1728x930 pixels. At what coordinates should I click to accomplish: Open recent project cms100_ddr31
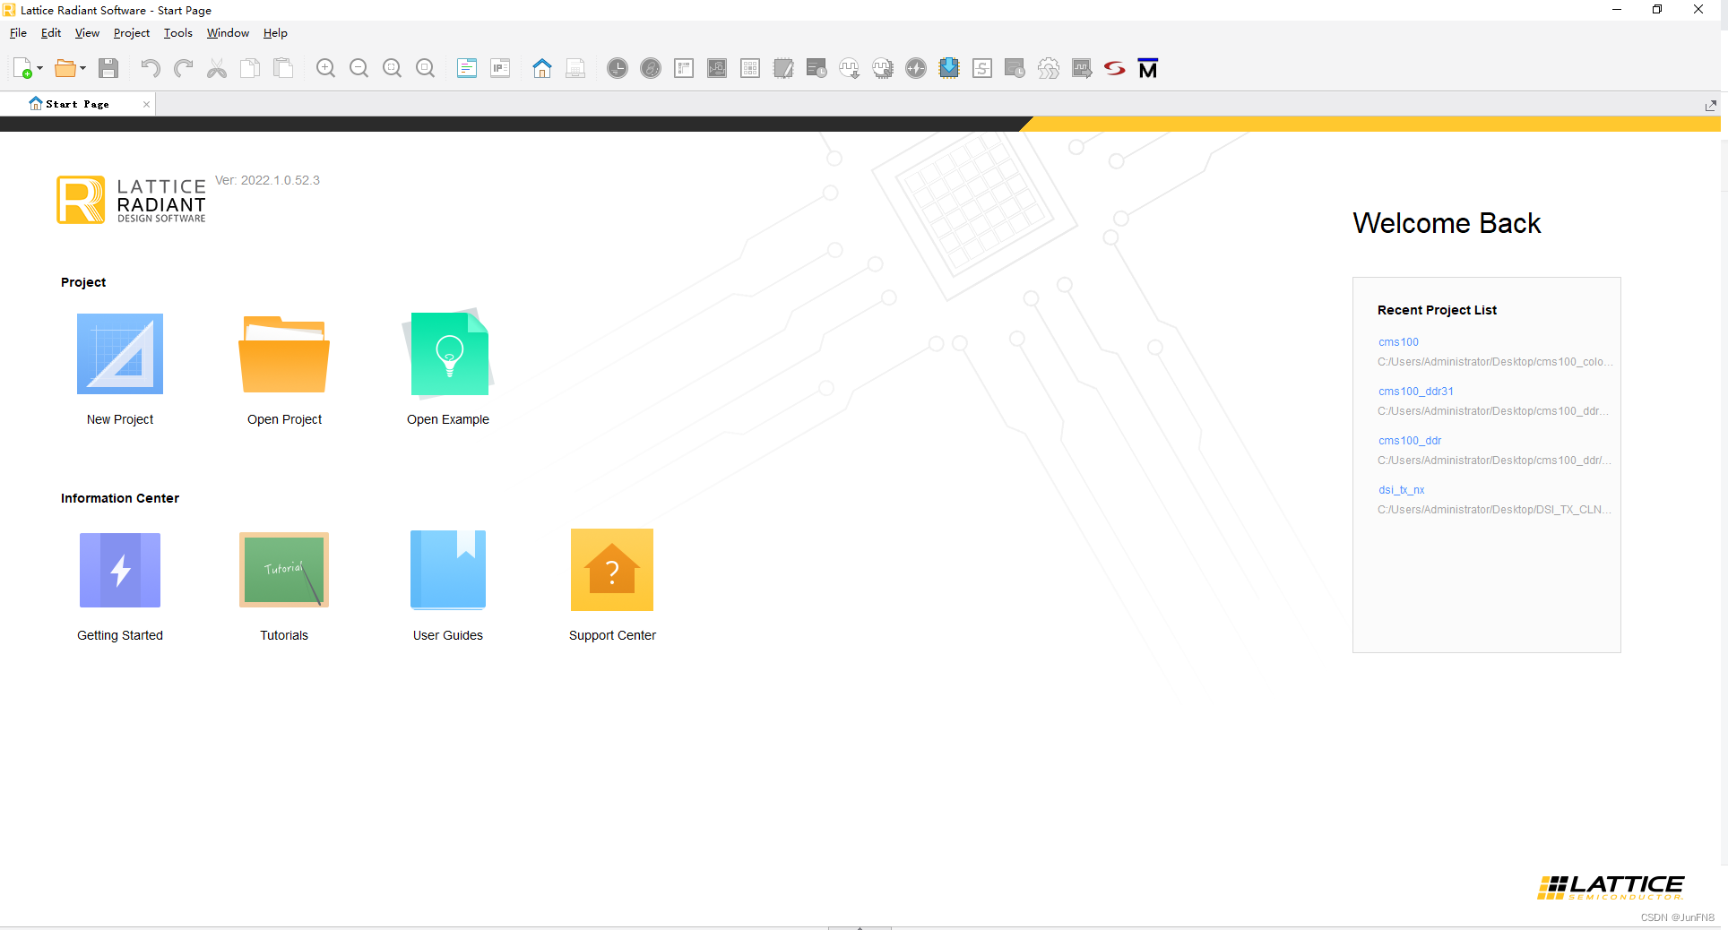click(1416, 392)
